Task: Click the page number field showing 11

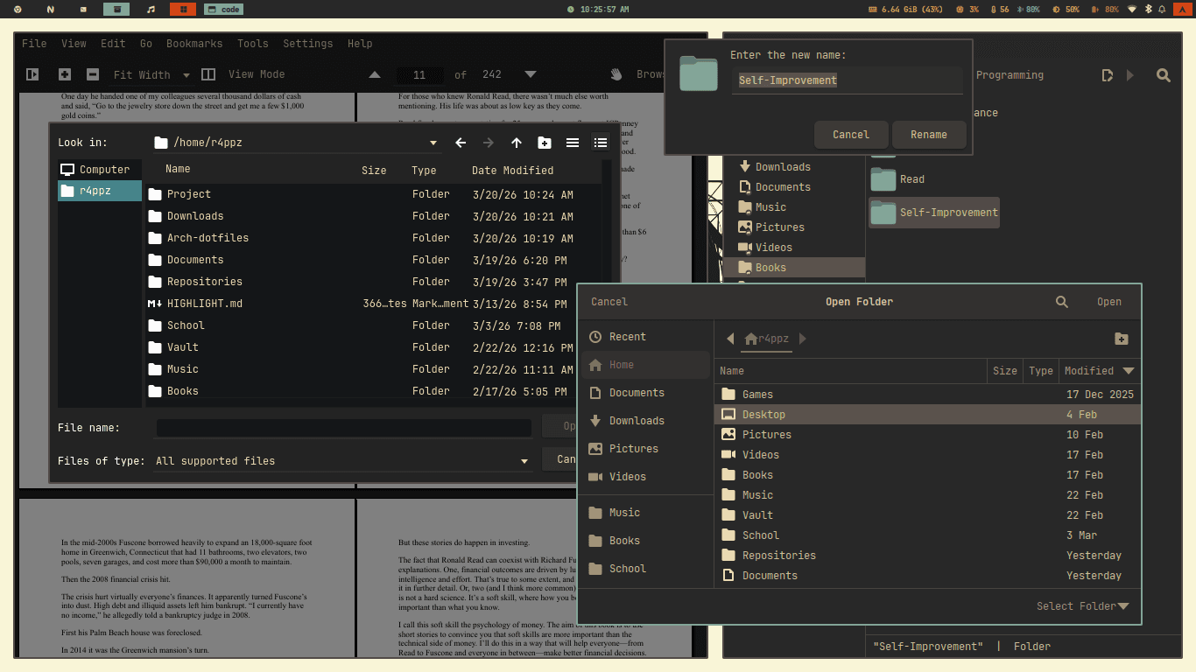Action: pos(419,75)
